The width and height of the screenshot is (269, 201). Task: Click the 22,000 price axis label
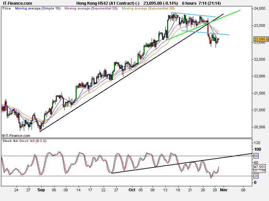pos(260,76)
